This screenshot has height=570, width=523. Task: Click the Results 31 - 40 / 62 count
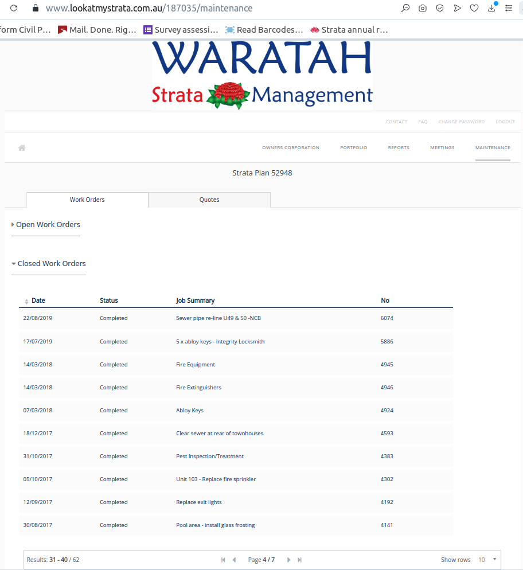(53, 560)
